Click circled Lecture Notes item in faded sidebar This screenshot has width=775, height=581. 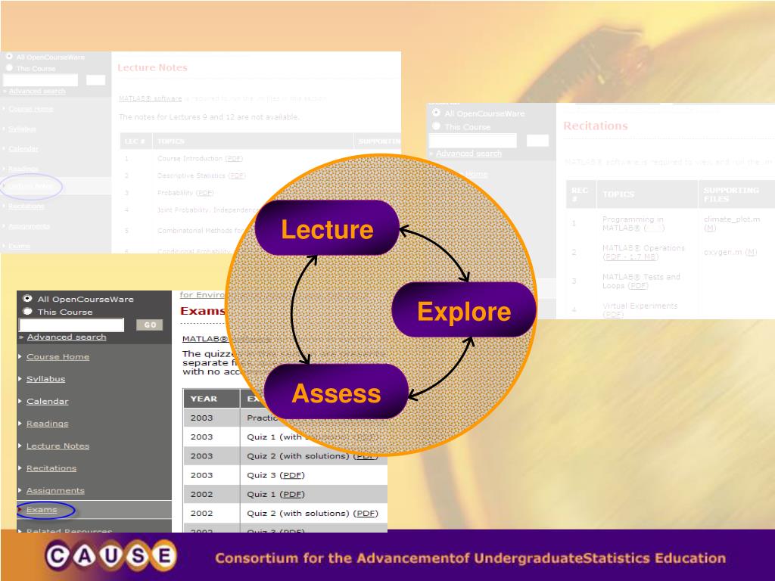[x=30, y=186]
